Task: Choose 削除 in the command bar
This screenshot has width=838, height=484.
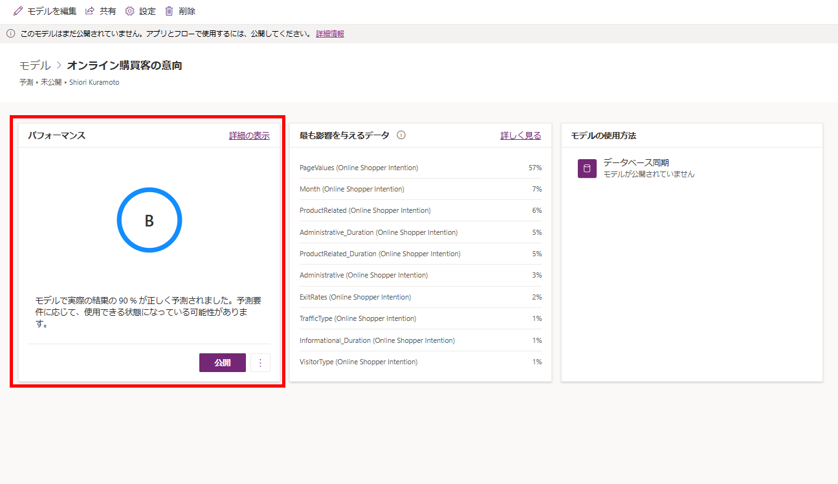Action: tap(180, 11)
